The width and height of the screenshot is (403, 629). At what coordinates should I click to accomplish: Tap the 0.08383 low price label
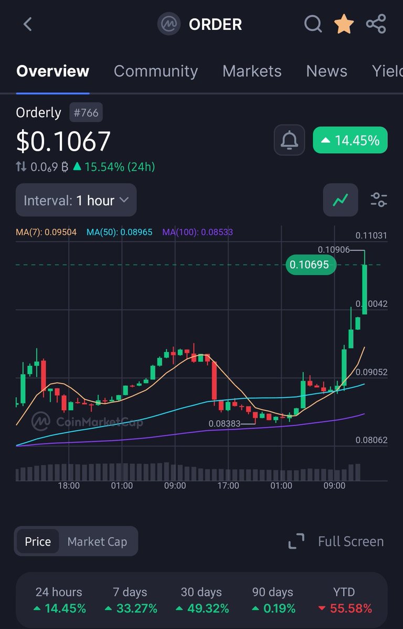click(x=225, y=423)
